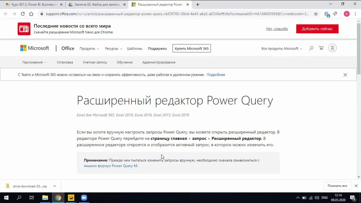
Task: Follow the Подробнее link in Teams banner
Action: pos(216,75)
